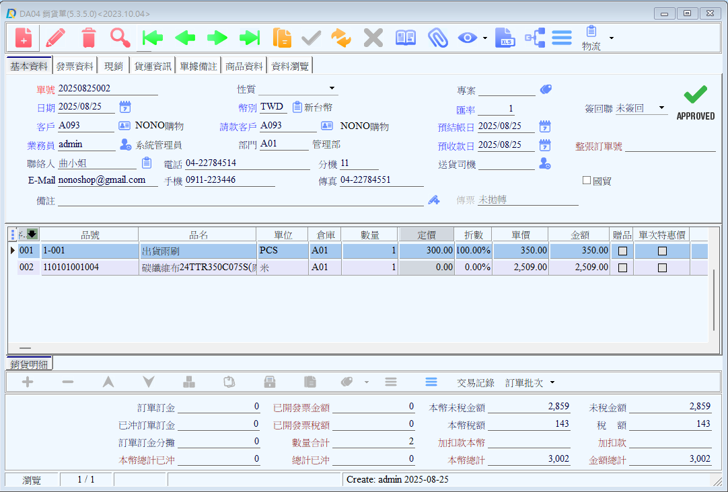Click the red pencil edit icon
The width and height of the screenshot is (728, 492).
click(x=56, y=38)
